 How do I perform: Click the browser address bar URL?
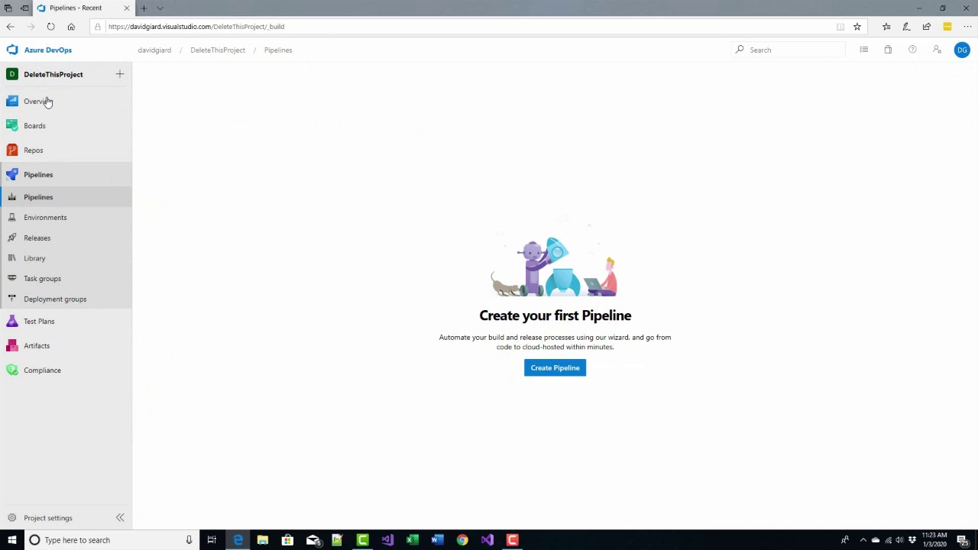point(196,27)
